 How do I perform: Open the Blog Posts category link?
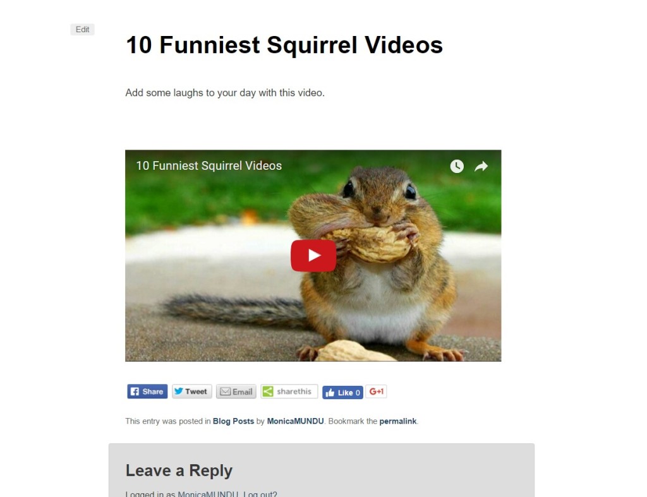click(233, 421)
